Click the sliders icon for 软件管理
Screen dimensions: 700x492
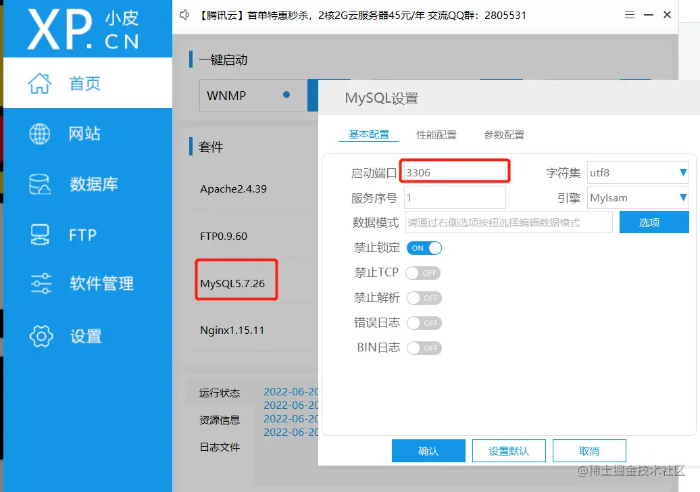(41, 283)
